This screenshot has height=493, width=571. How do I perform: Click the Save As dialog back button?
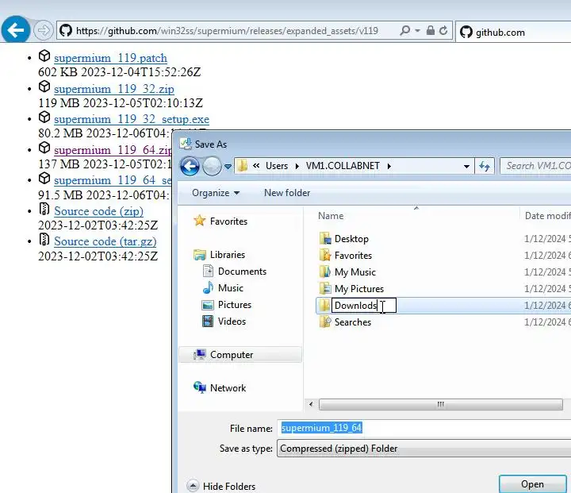point(190,166)
